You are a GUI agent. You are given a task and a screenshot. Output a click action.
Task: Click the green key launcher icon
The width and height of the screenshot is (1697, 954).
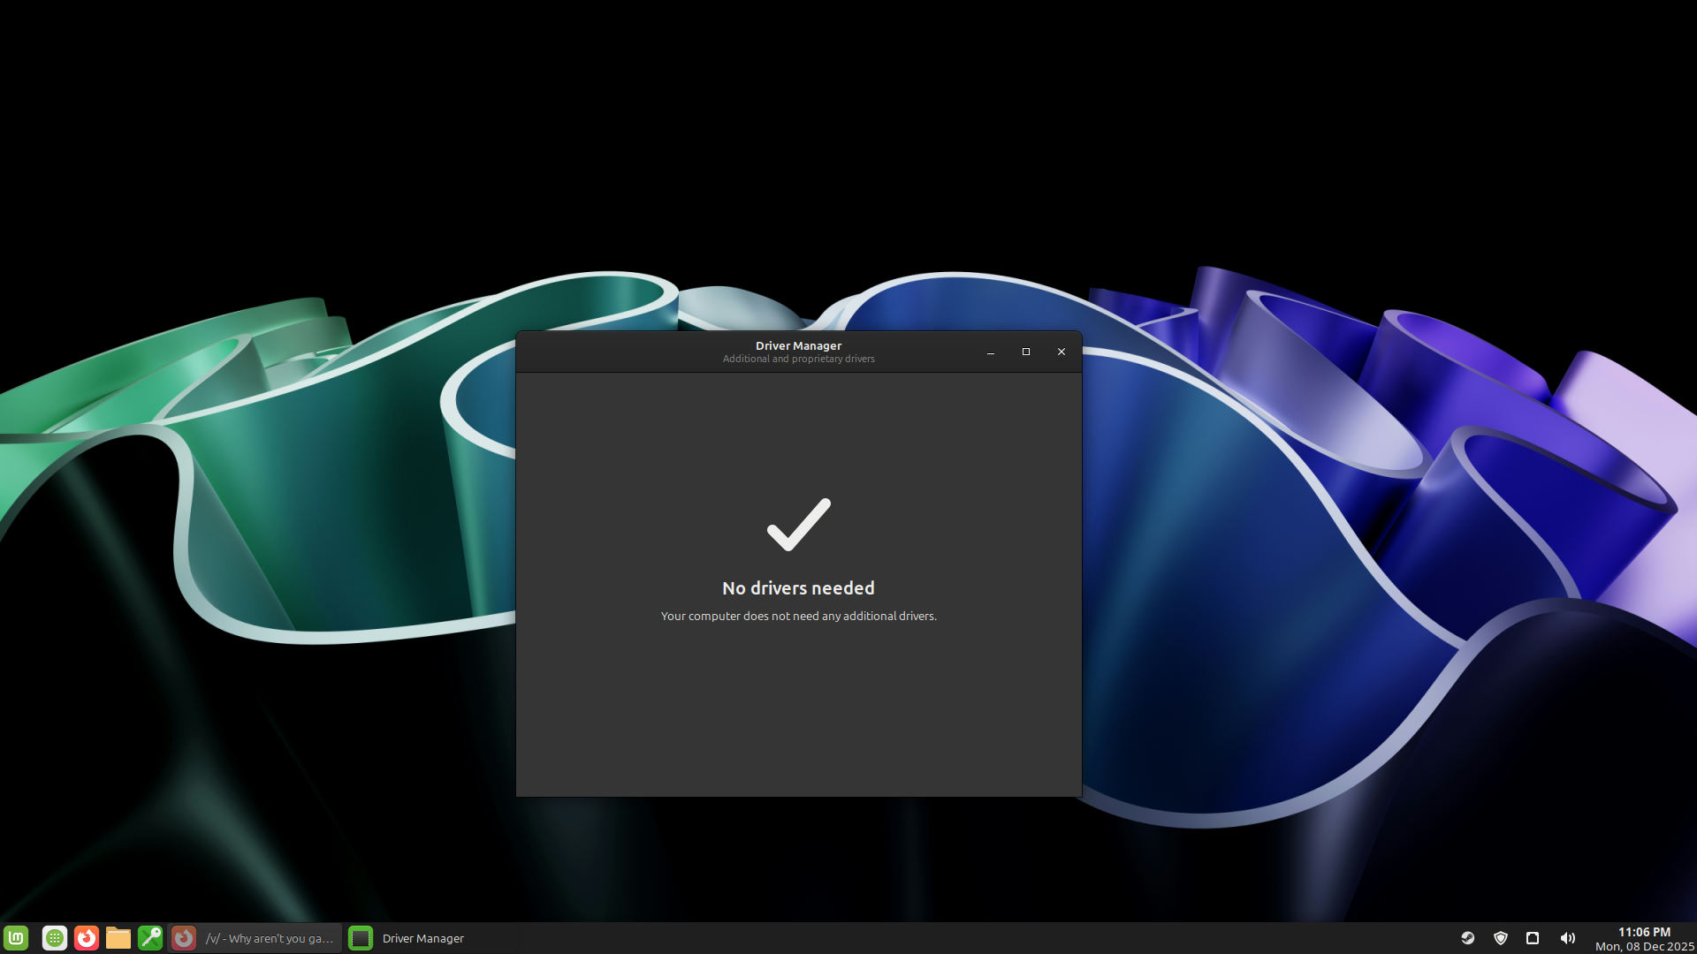pos(150,938)
